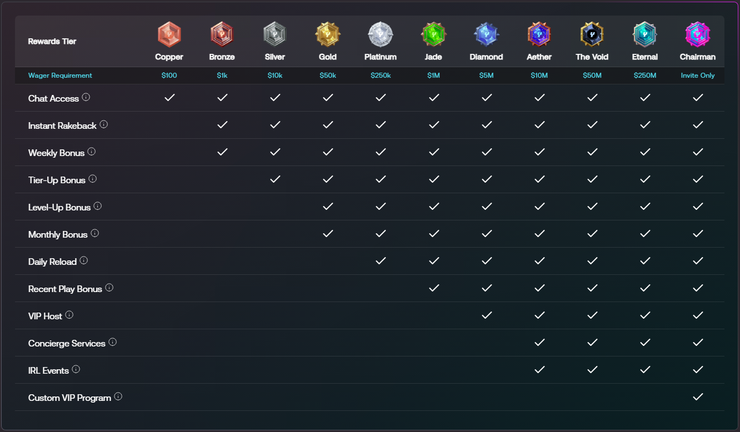The height and width of the screenshot is (432, 740).
Task: Click Custom VIP Program checkmark for Chairman
Action: click(698, 397)
